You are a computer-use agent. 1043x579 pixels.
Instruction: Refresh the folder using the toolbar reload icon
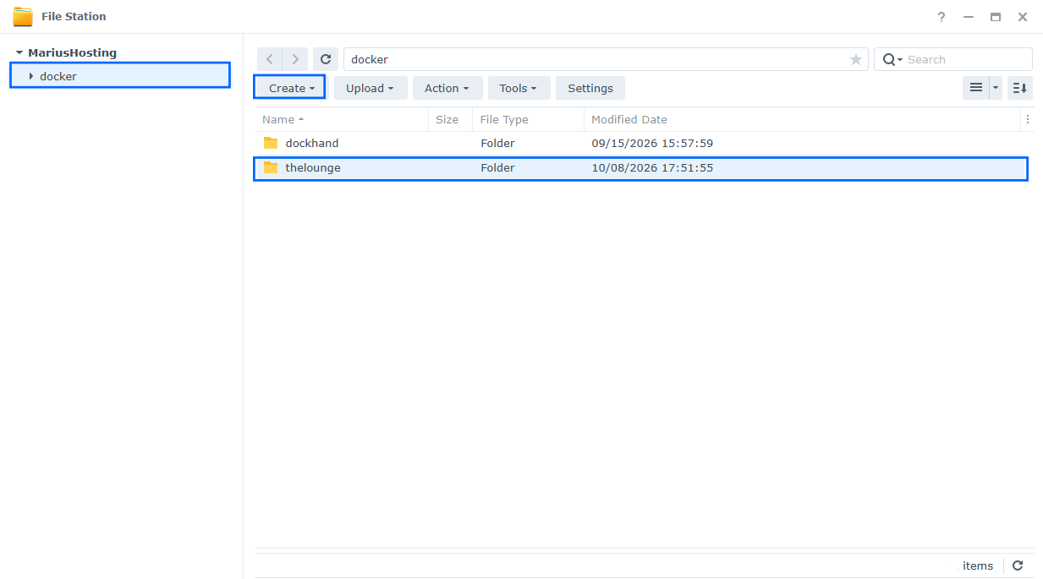[x=326, y=59]
